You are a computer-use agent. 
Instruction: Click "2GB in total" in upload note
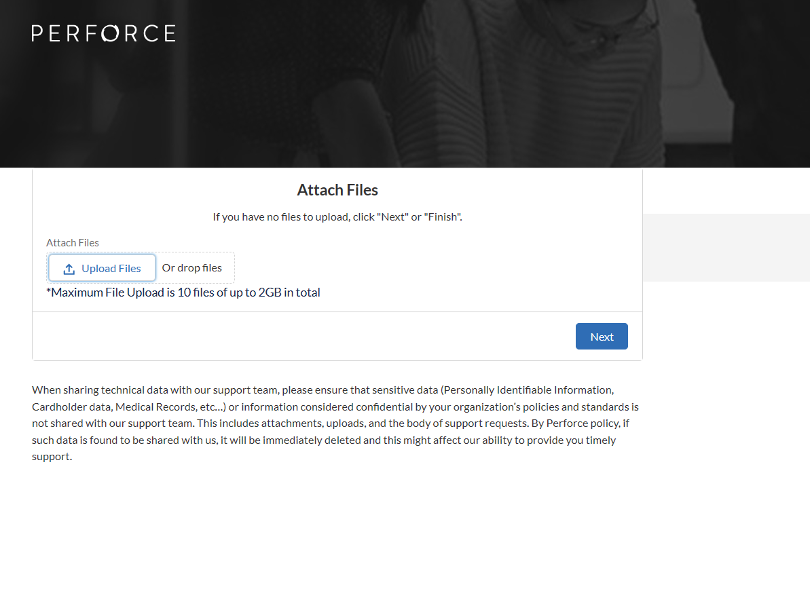289,292
